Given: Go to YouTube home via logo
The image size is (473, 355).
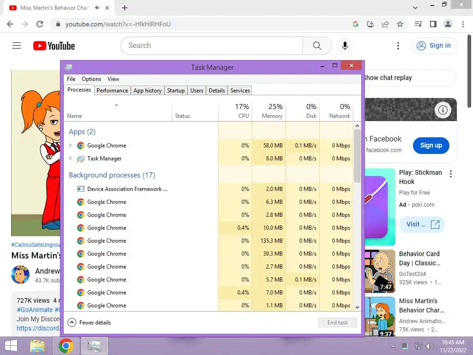Looking at the screenshot, I should click(54, 46).
